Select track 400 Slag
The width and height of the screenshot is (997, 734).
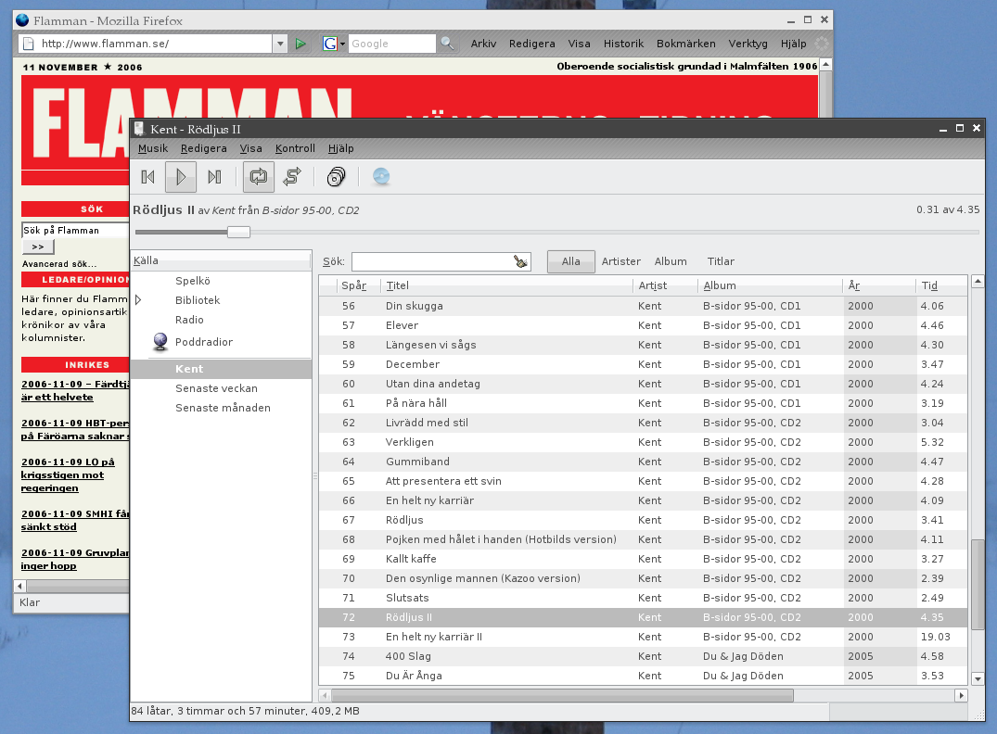tap(643, 656)
